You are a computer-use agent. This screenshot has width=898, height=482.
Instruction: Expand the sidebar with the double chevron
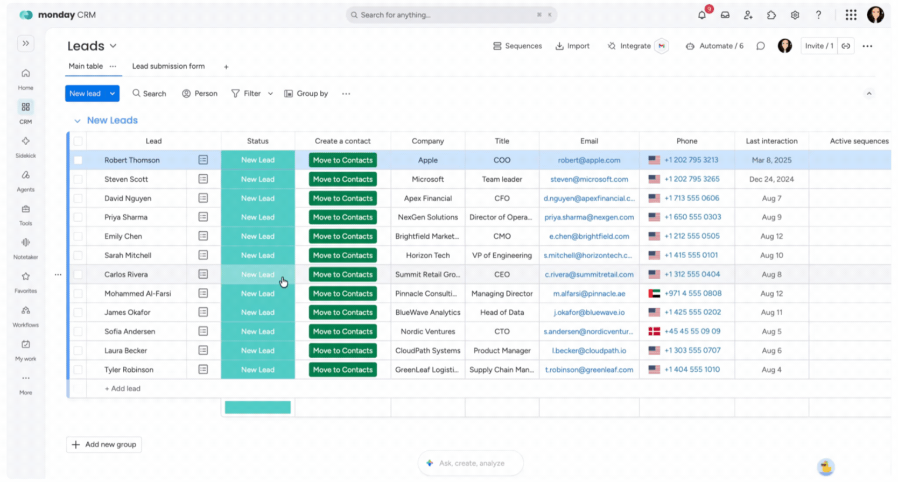(25, 43)
